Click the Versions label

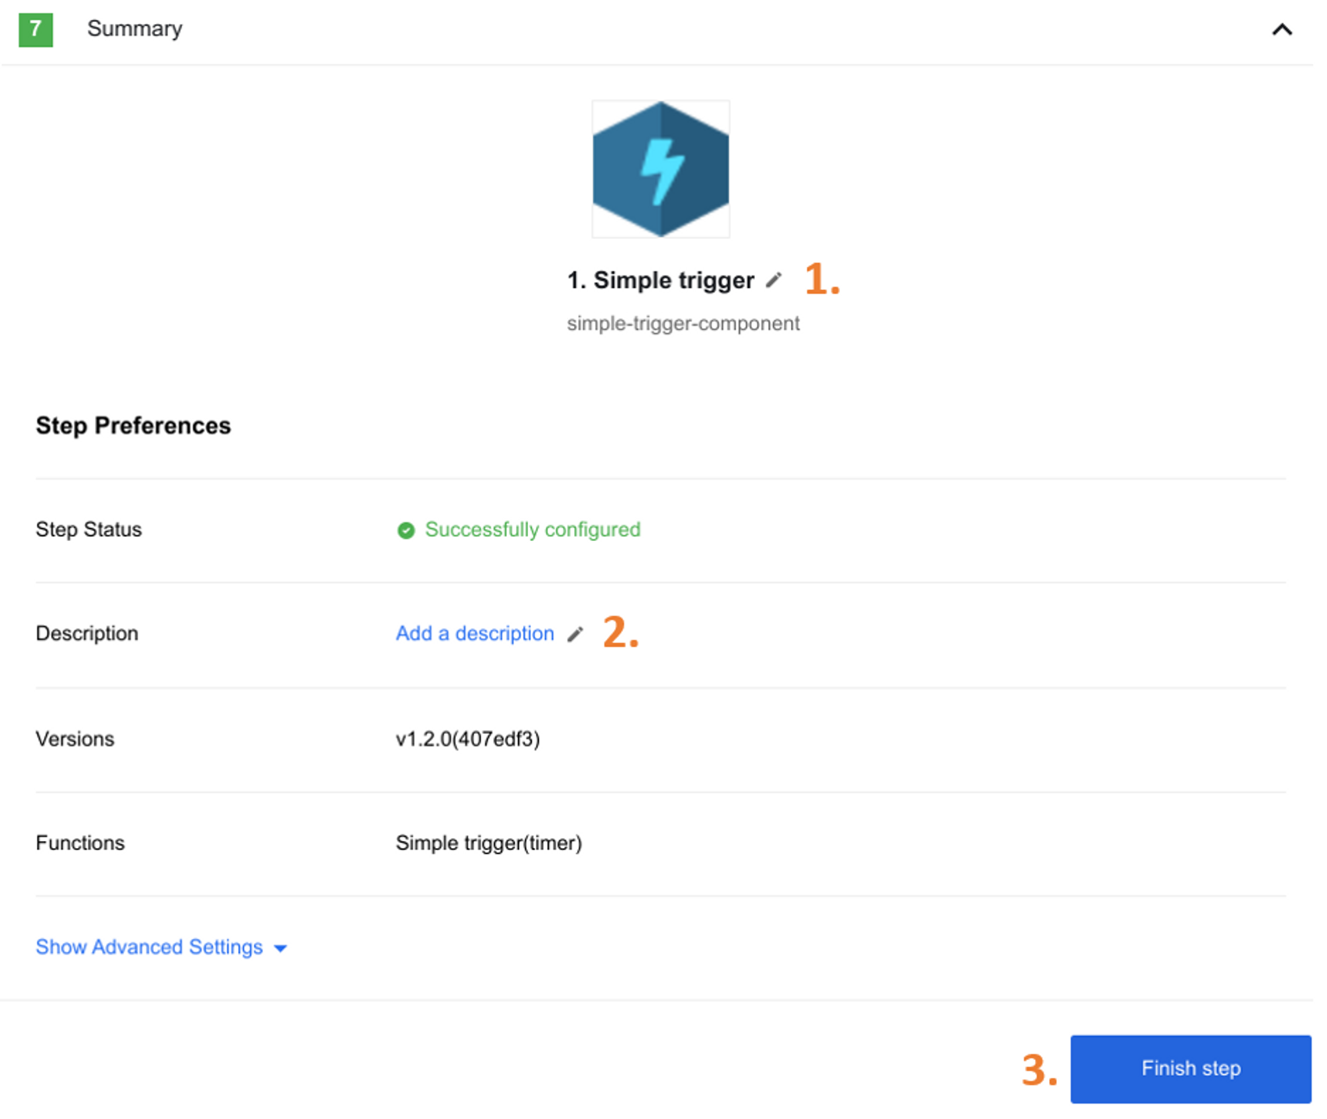click(75, 739)
